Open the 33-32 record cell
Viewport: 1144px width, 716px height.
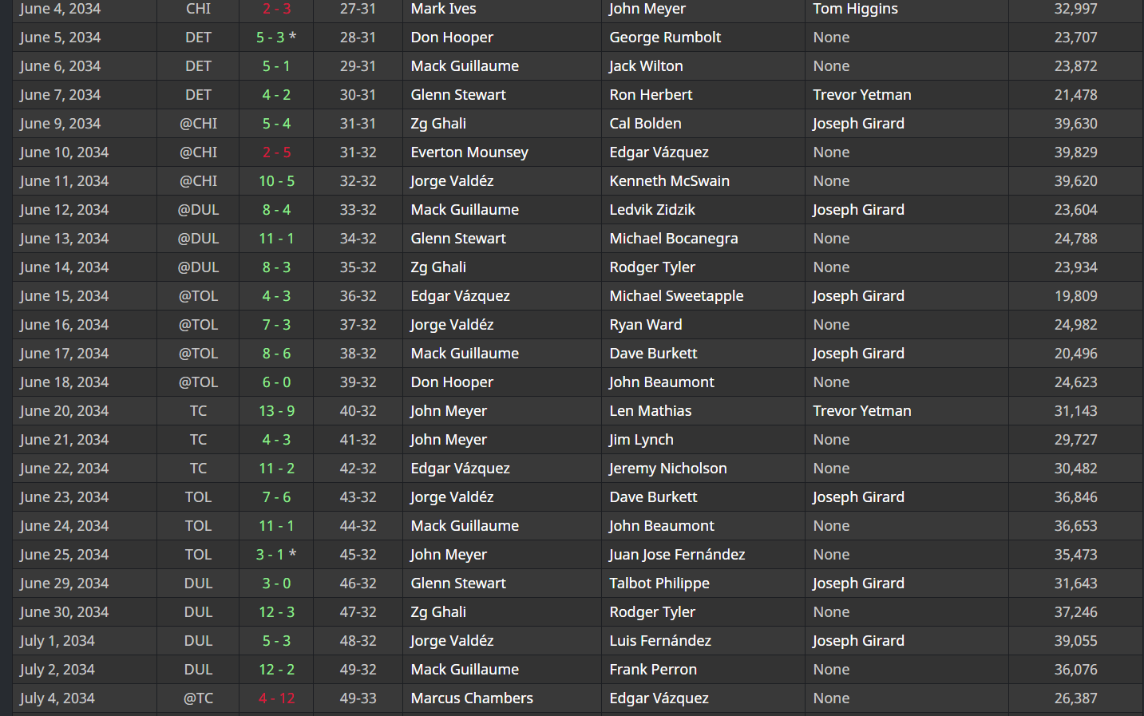pos(358,210)
